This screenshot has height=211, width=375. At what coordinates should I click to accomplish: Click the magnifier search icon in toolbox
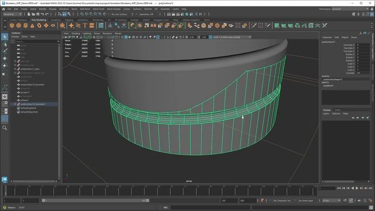click(5, 128)
